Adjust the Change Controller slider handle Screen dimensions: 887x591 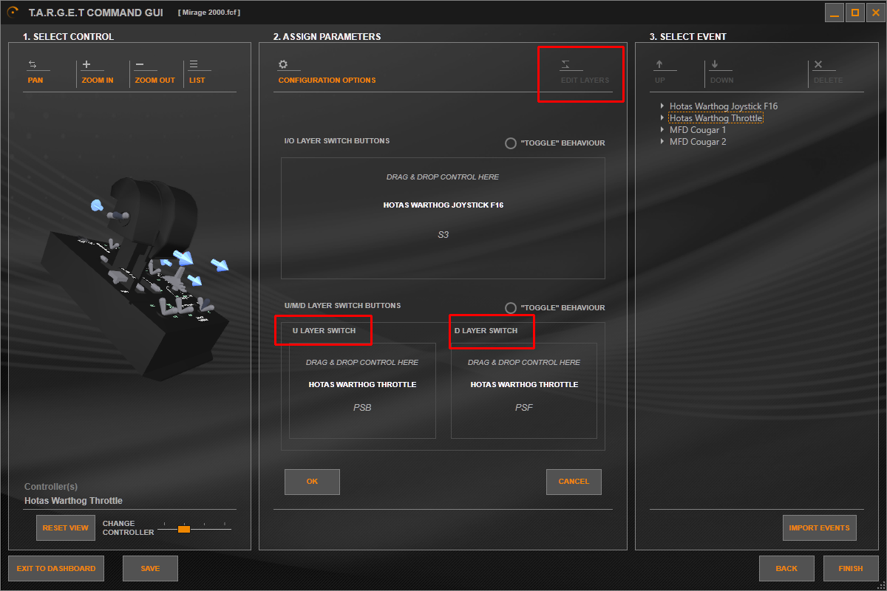pyautogui.click(x=184, y=529)
